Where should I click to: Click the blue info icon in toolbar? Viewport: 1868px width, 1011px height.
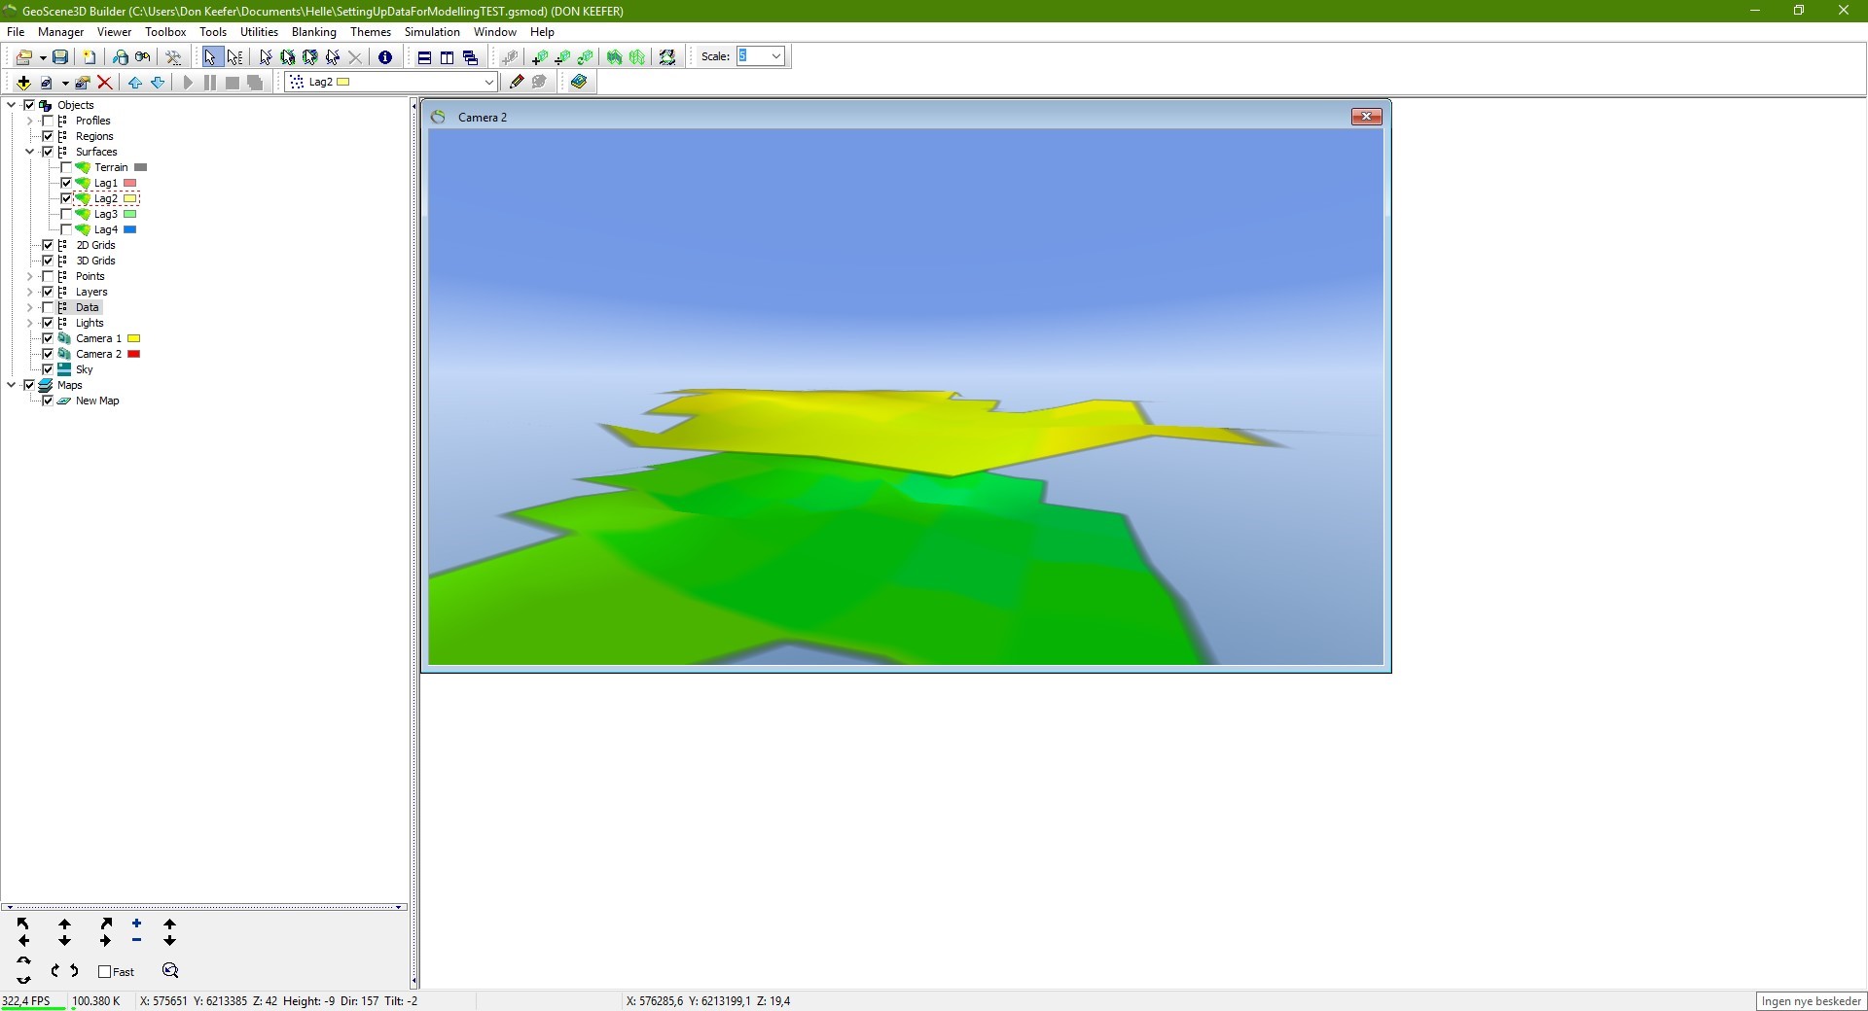(x=385, y=57)
